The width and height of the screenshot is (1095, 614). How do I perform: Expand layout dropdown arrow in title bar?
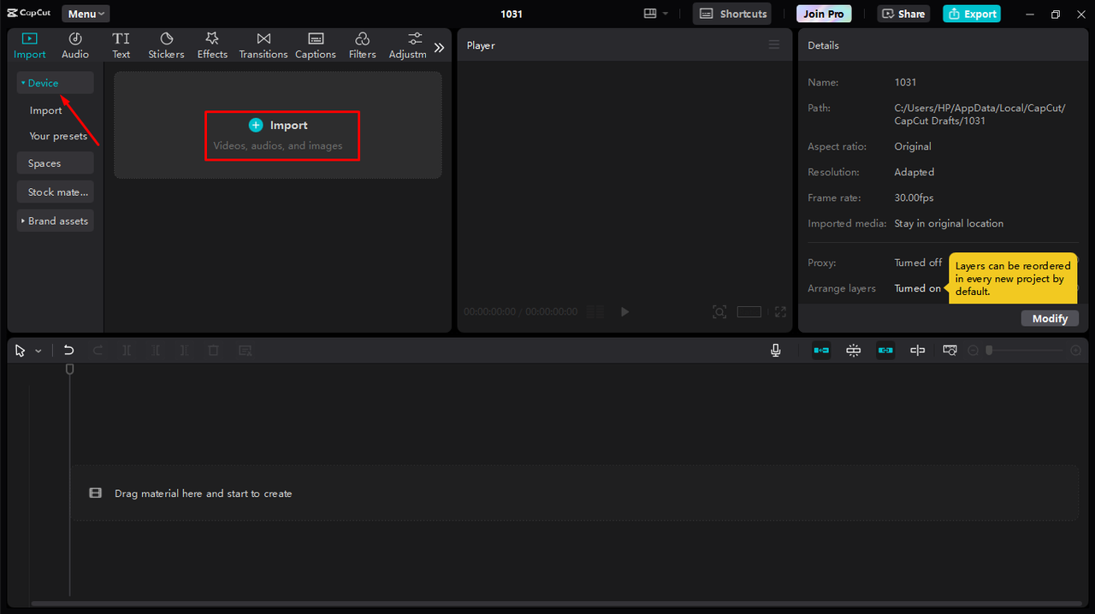coord(666,14)
